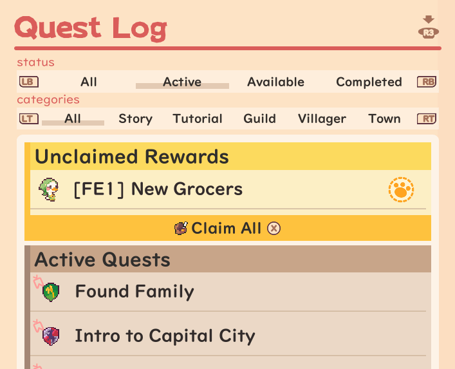Select the All status tab
The image size is (455, 369).
(89, 82)
